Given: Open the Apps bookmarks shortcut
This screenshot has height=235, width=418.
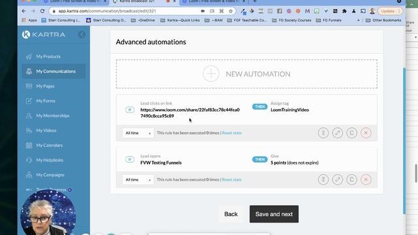Looking at the screenshot, I should (29, 20).
